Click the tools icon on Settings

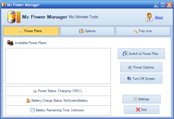pyautogui.click(x=135, y=99)
